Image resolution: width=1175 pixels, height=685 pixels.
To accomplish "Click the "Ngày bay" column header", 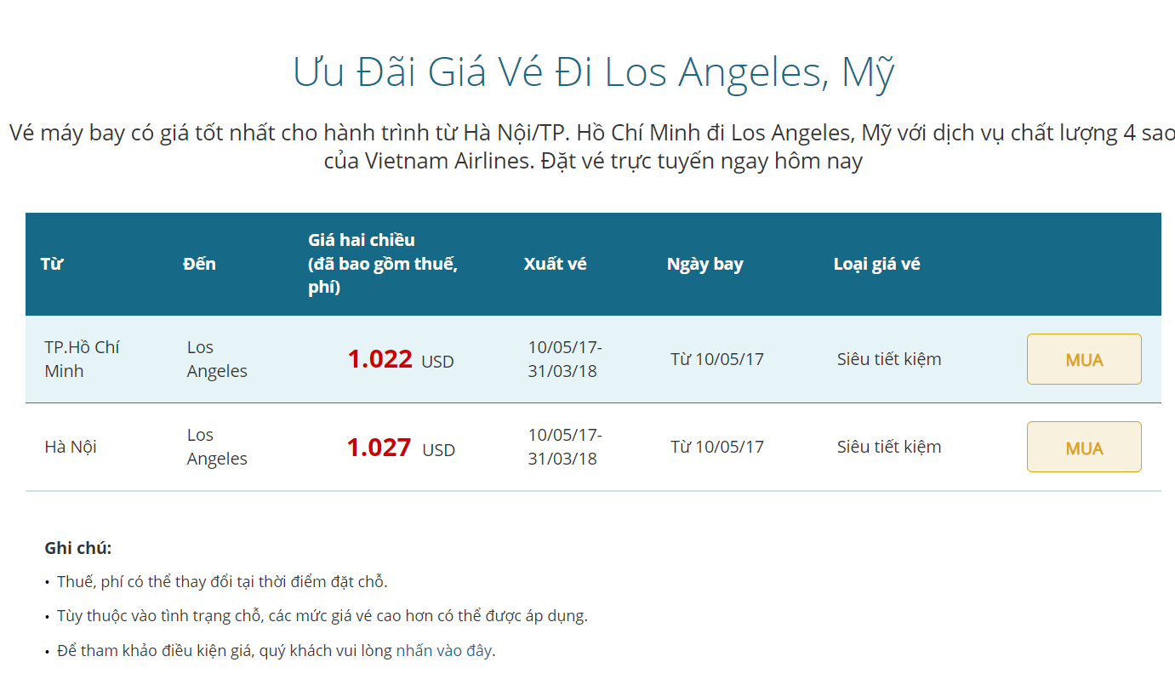I will coord(704,264).
